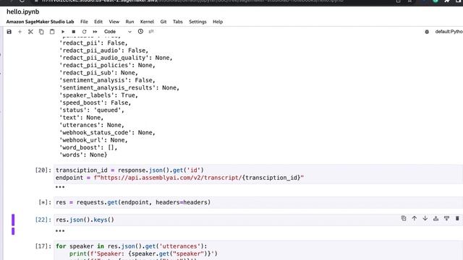This screenshot has width=463, height=260.
Task: Click the 'utterances': None output line
Action: (92, 125)
